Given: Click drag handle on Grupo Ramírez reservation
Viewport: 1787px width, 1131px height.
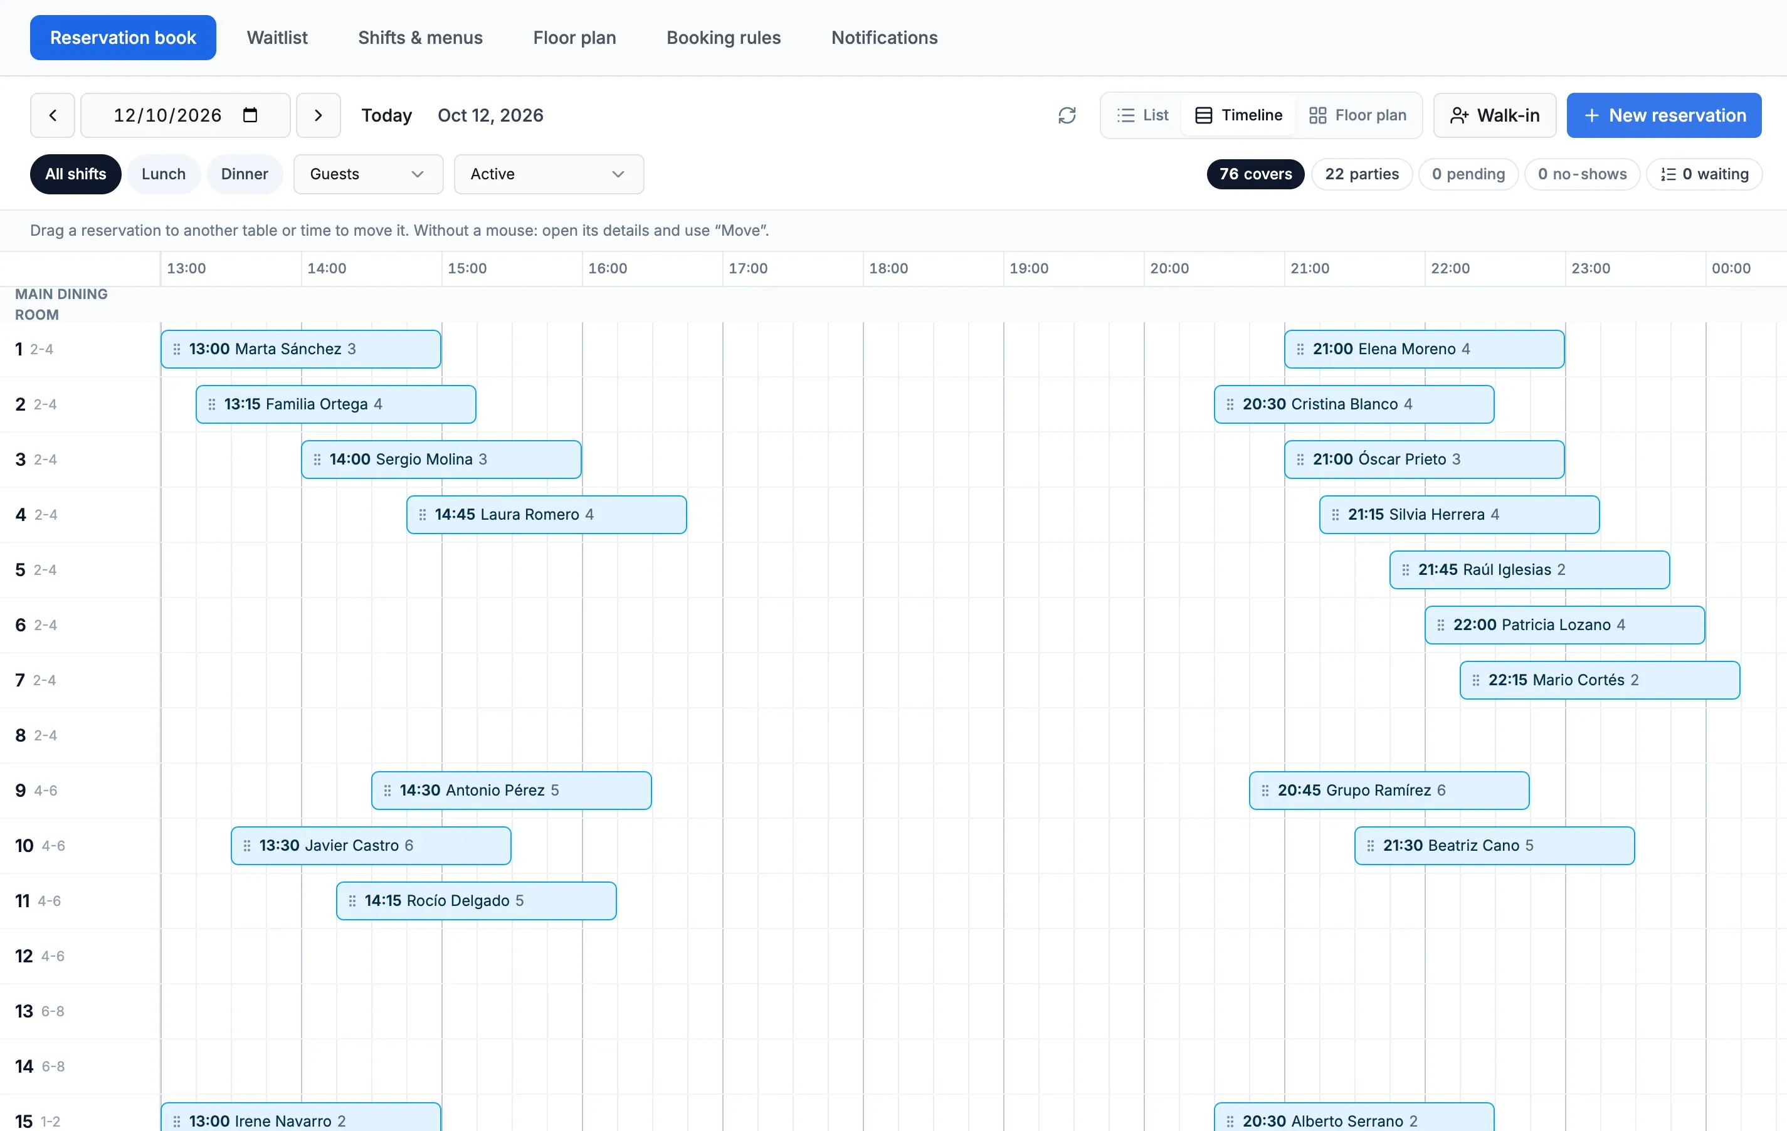Looking at the screenshot, I should (1266, 791).
